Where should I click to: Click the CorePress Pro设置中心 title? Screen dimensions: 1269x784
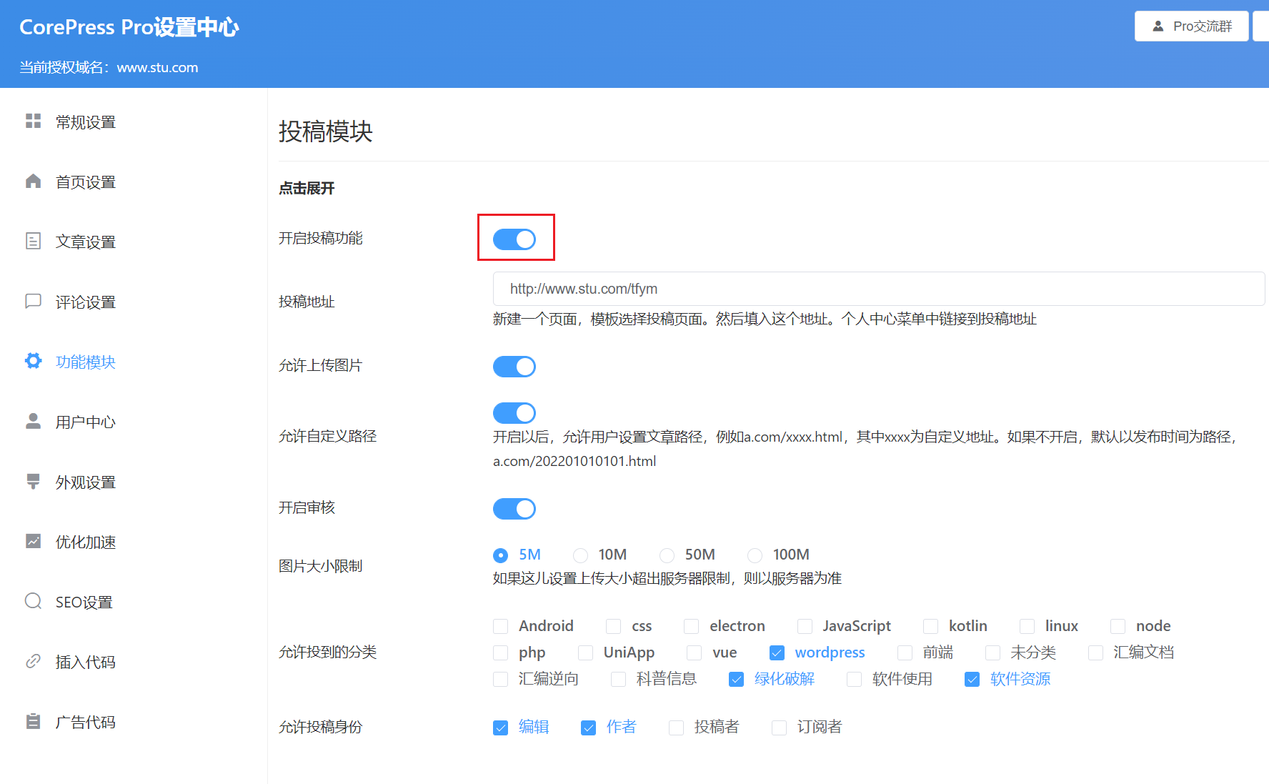pyautogui.click(x=129, y=27)
